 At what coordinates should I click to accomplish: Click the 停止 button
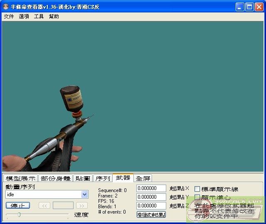click(x=18, y=206)
